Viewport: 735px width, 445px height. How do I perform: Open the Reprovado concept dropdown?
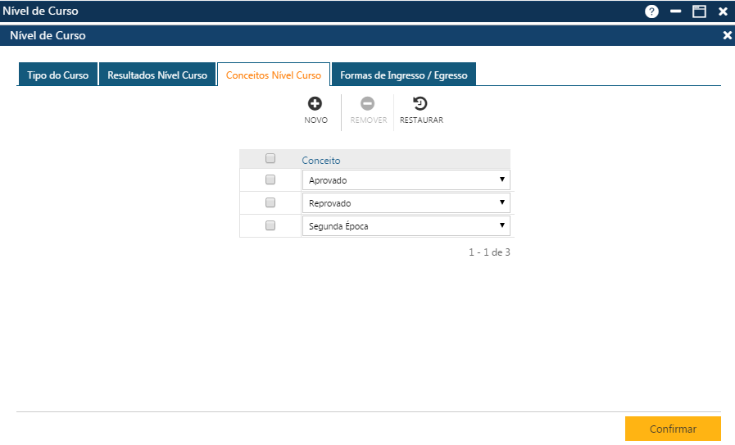pyautogui.click(x=406, y=203)
